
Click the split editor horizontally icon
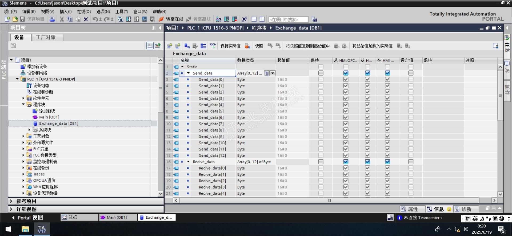tap(254, 19)
